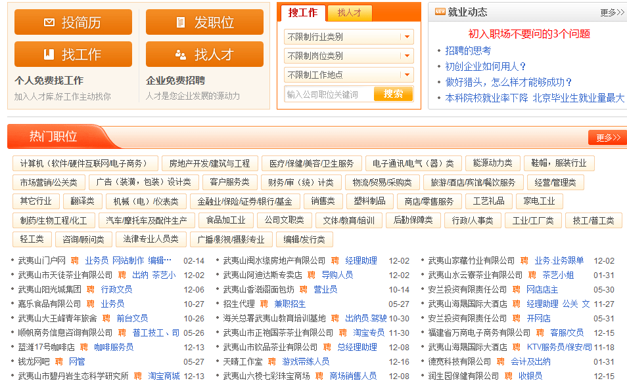Image resolution: width=627 pixels, height=385 pixels.
Task: Select category 技工/普工类
Action: pos(593,220)
